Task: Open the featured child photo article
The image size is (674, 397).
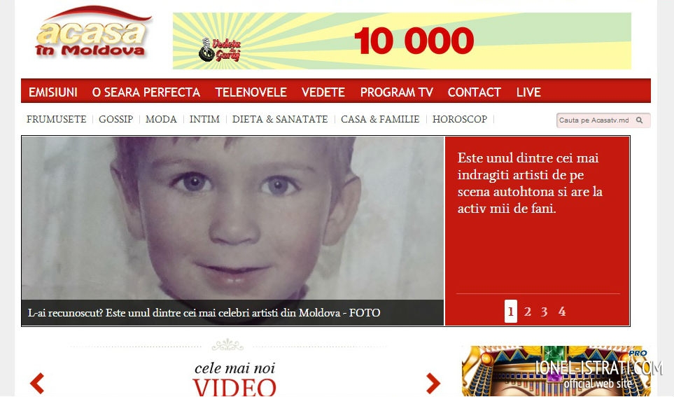Action: (232, 218)
